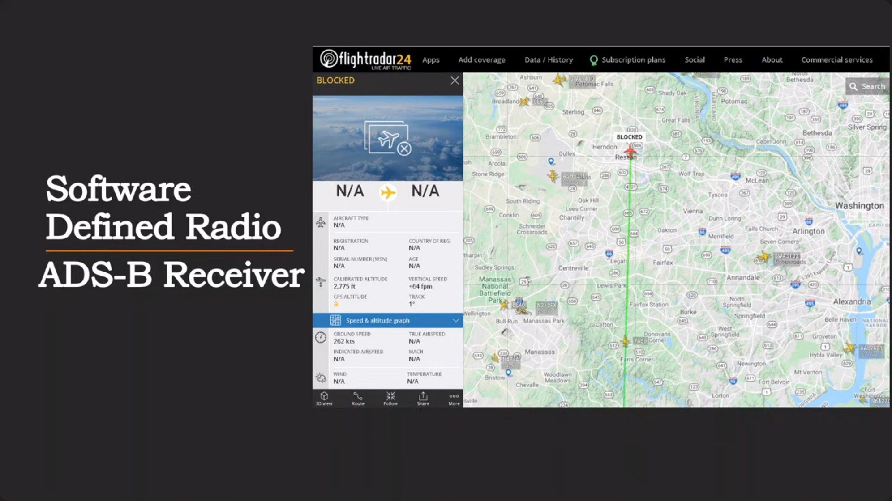Open the Social menu
Image resolution: width=892 pixels, height=501 pixels.
point(695,60)
